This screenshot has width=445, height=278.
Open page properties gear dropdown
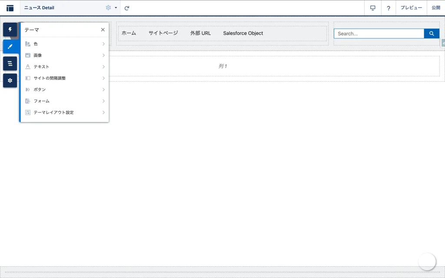pos(111,8)
